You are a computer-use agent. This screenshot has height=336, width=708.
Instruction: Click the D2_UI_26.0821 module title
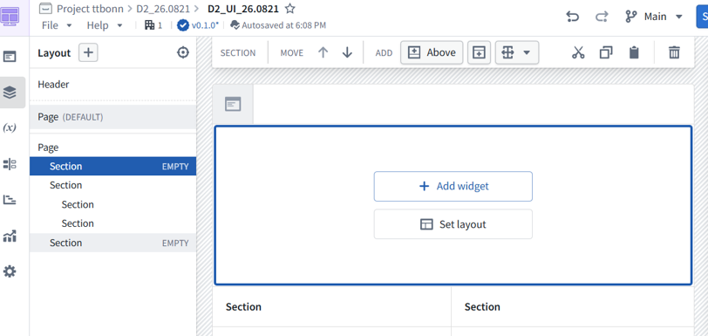243,9
